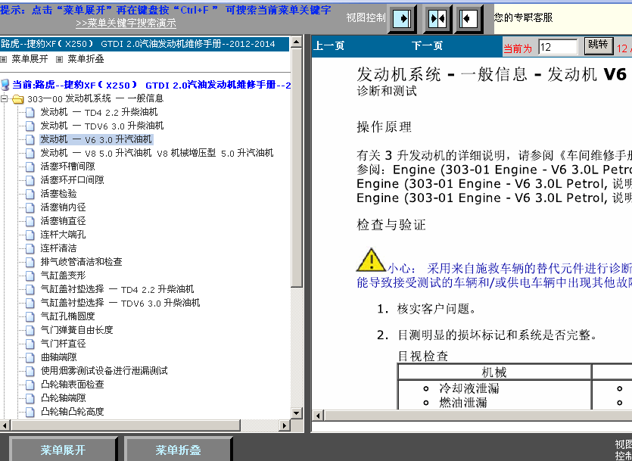Image resolution: width=632 pixels, height=461 pixels.
Task: Click the page icon for 排气歧管清洁和检查
Action: point(30,263)
